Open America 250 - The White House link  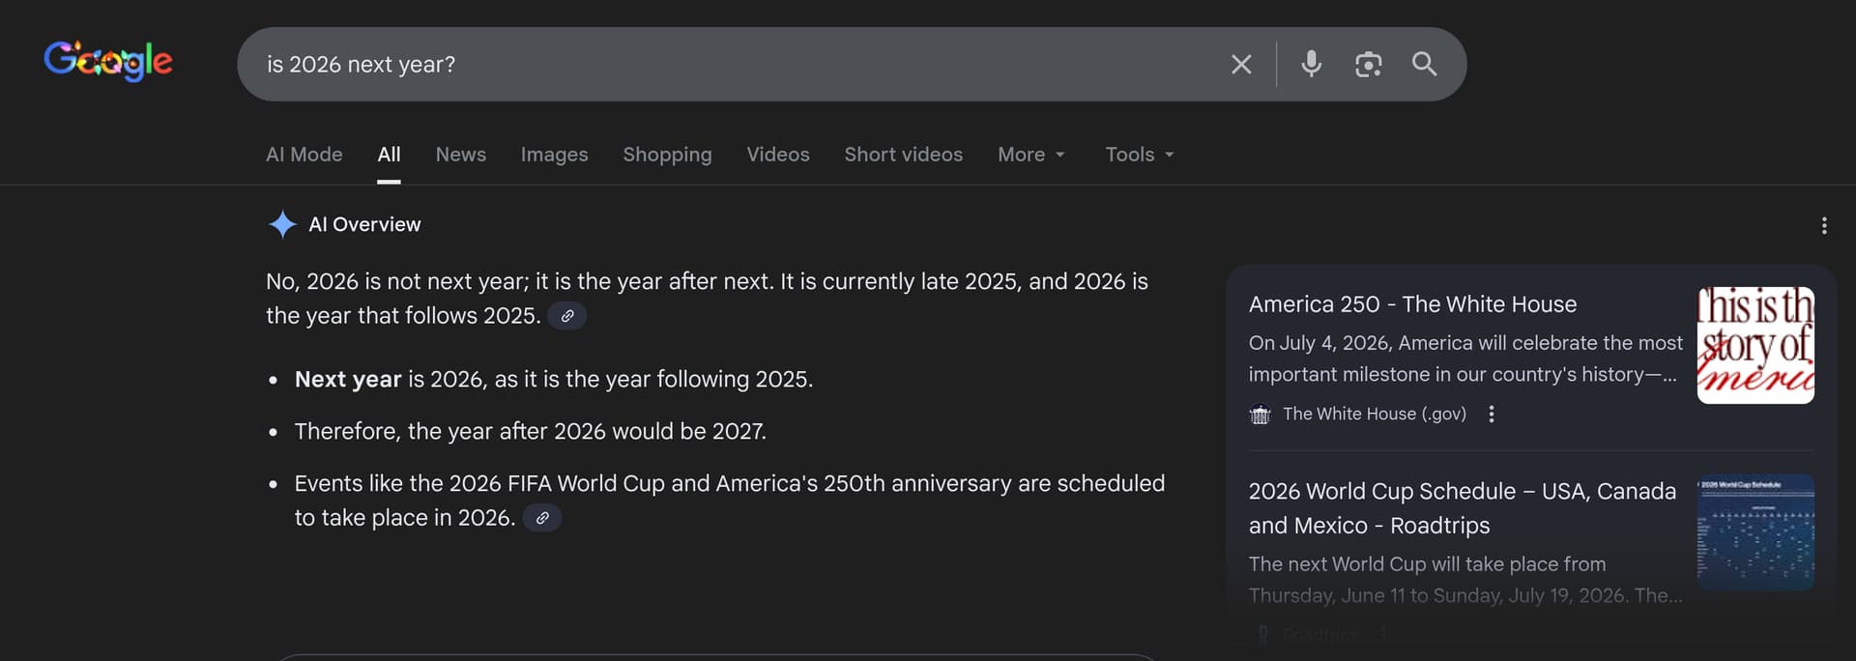point(1411,304)
